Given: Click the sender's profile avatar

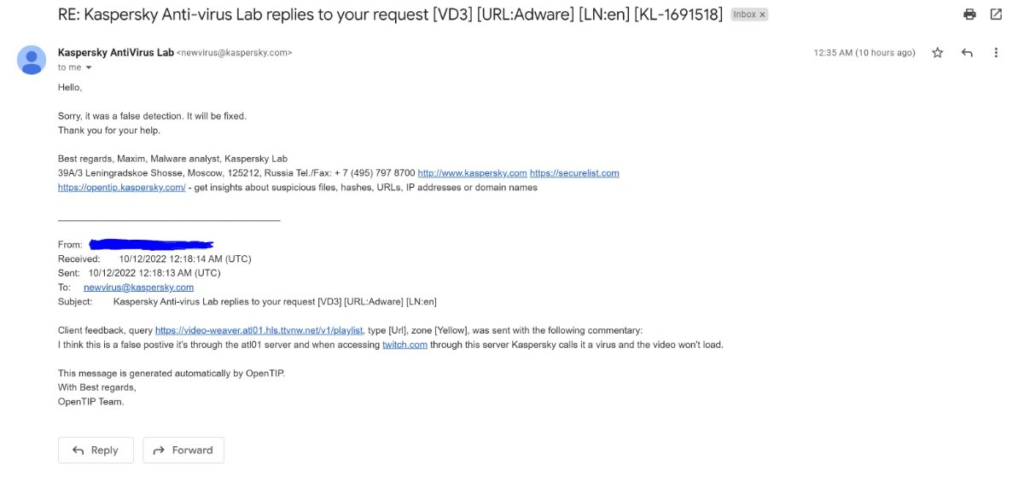Looking at the screenshot, I should tap(32, 60).
